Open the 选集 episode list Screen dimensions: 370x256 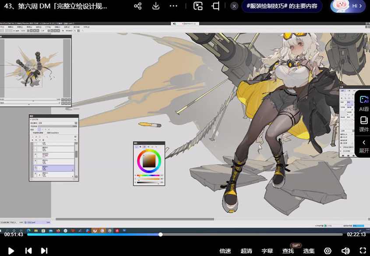[x=309, y=251]
